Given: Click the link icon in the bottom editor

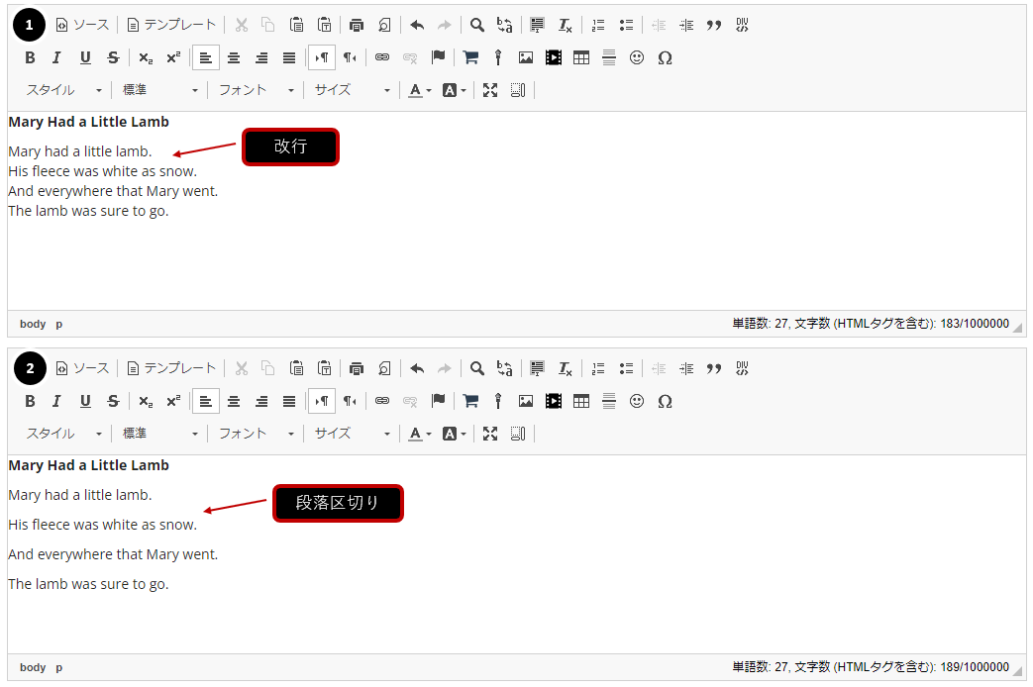Looking at the screenshot, I should (x=382, y=401).
